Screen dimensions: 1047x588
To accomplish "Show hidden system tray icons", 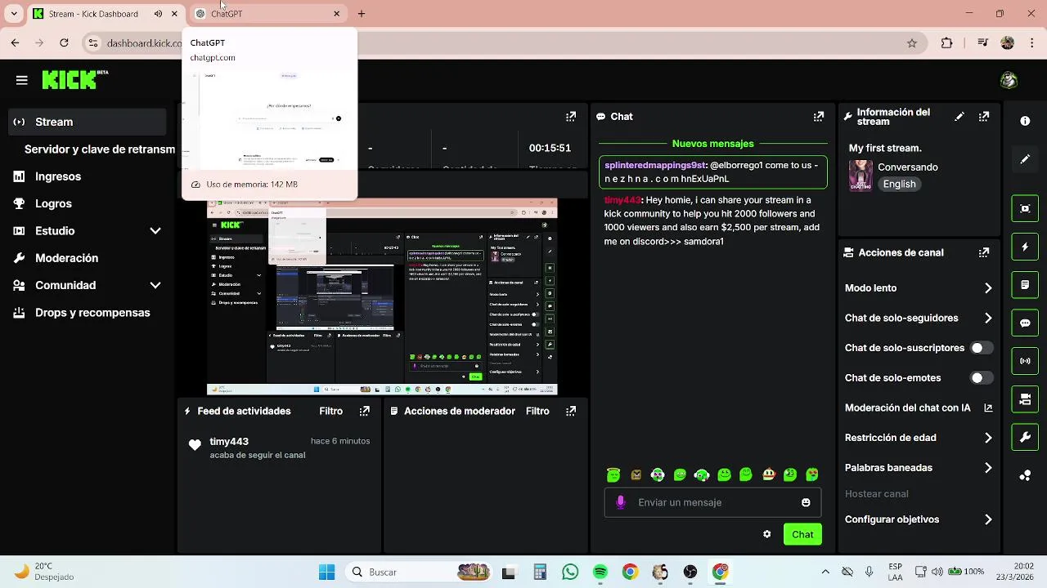I will [825, 572].
